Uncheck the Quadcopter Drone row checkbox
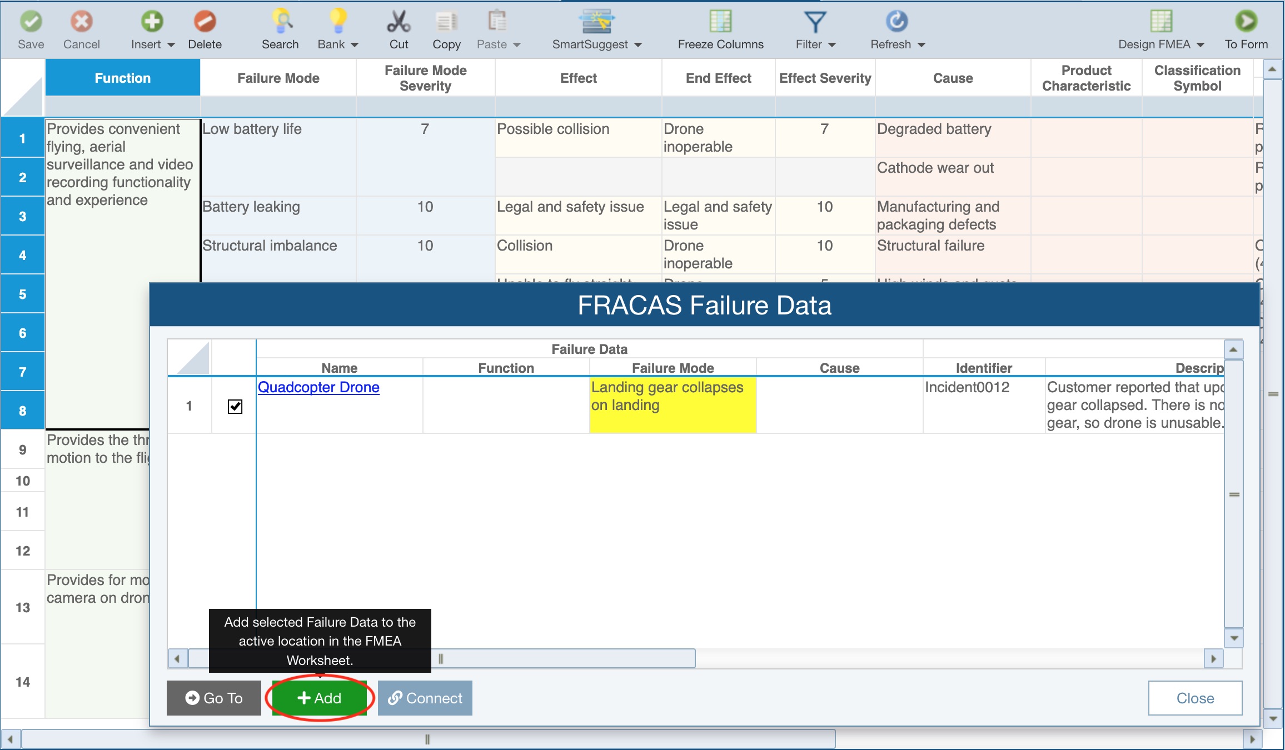Image resolution: width=1285 pixels, height=750 pixels. pos(235,407)
